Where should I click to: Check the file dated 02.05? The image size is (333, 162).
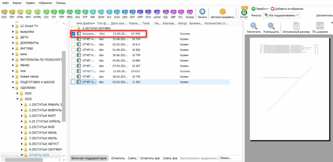(x=73, y=44)
